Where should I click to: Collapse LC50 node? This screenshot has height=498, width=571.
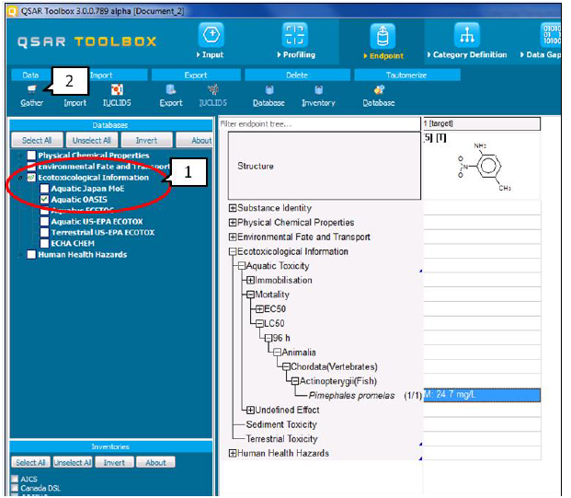pyautogui.click(x=259, y=323)
